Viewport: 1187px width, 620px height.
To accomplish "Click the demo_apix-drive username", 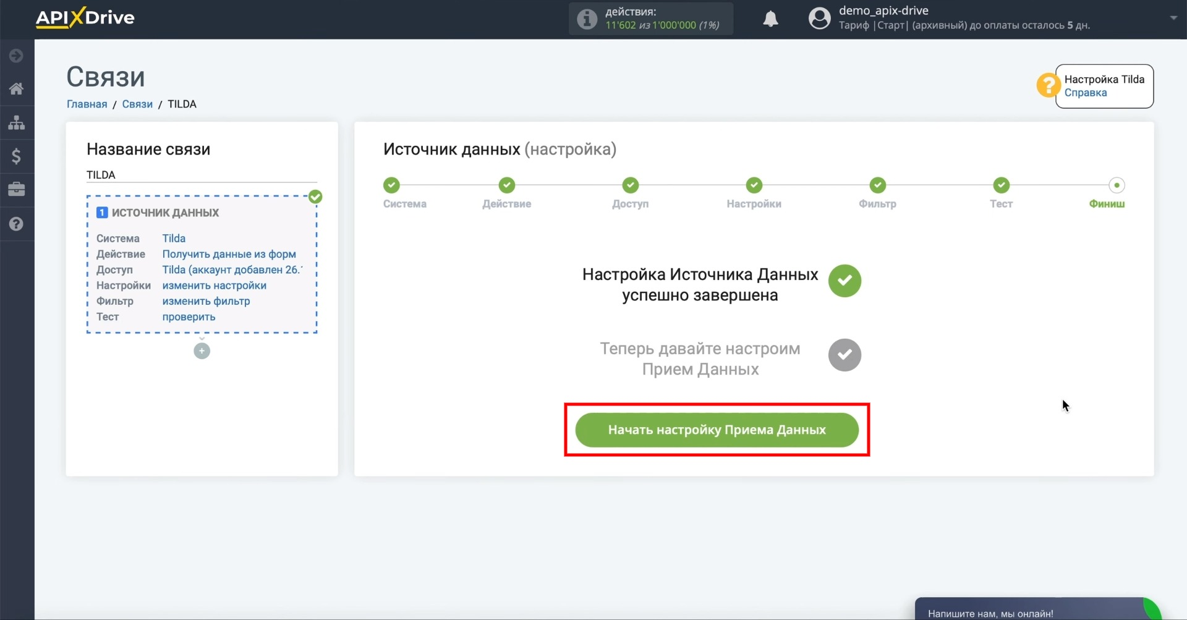I will pyautogui.click(x=883, y=11).
